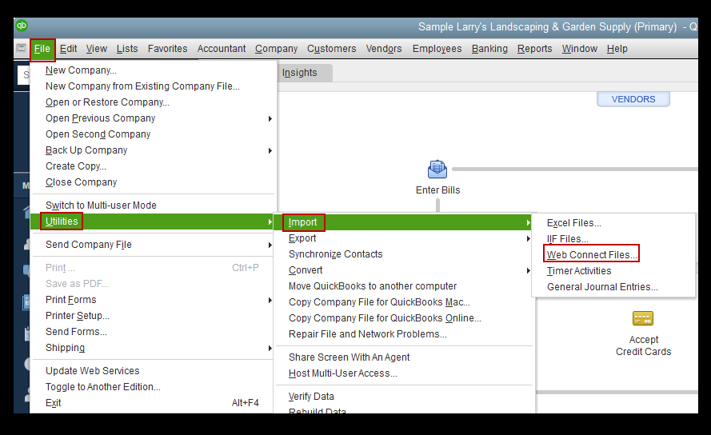711x435 pixels.
Task: Expand Open Previous Company submenu
Action: [x=154, y=118]
